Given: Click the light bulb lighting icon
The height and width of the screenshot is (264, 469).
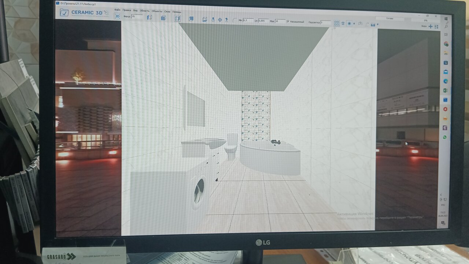Looking at the screenshot, I should pos(213,19).
